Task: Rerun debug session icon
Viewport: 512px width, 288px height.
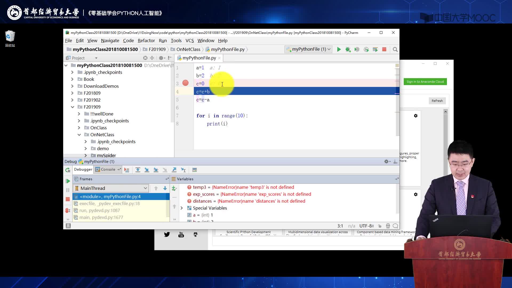Action: coord(68,170)
